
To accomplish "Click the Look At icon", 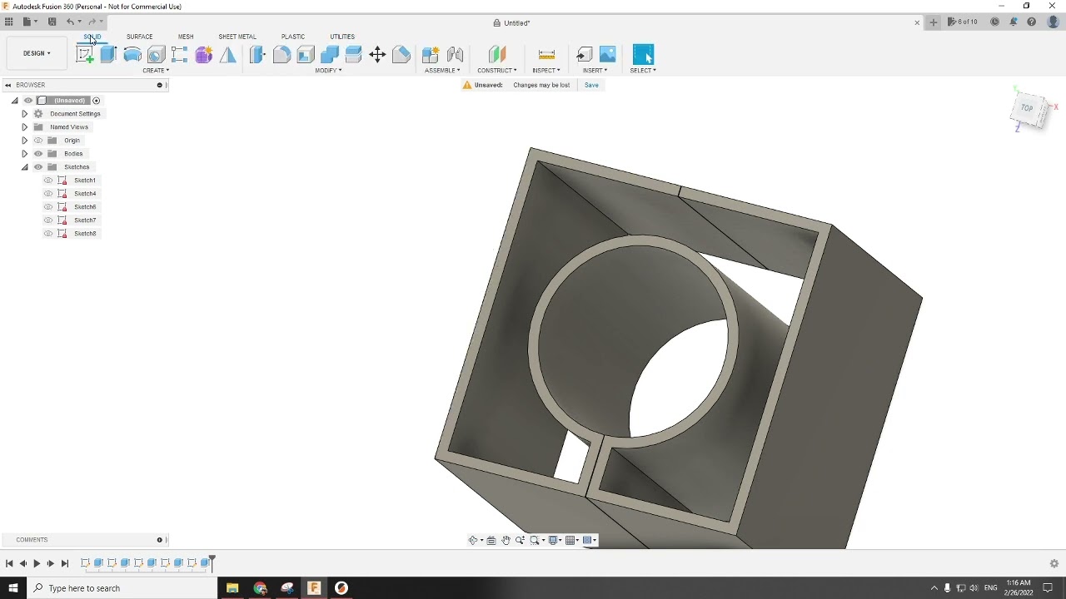I will point(491,540).
